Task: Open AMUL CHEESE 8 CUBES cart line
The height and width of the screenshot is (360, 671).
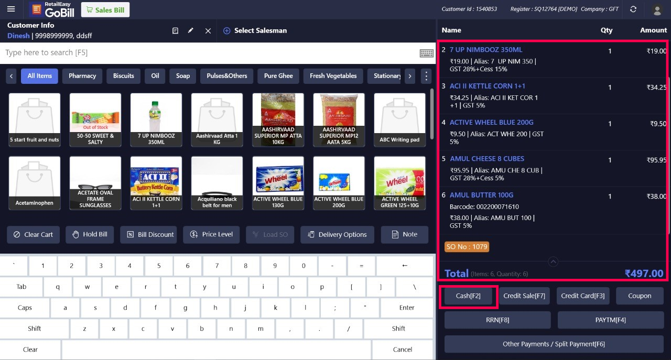Action: tap(553, 169)
